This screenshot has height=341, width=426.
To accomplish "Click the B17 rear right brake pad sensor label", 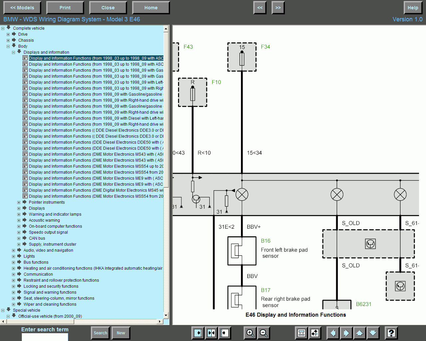I will pyautogui.click(x=266, y=290).
